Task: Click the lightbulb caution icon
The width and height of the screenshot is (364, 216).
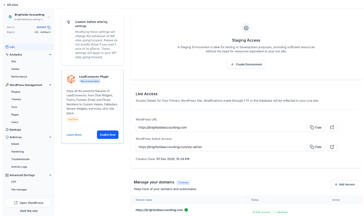Action: click(x=69, y=22)
